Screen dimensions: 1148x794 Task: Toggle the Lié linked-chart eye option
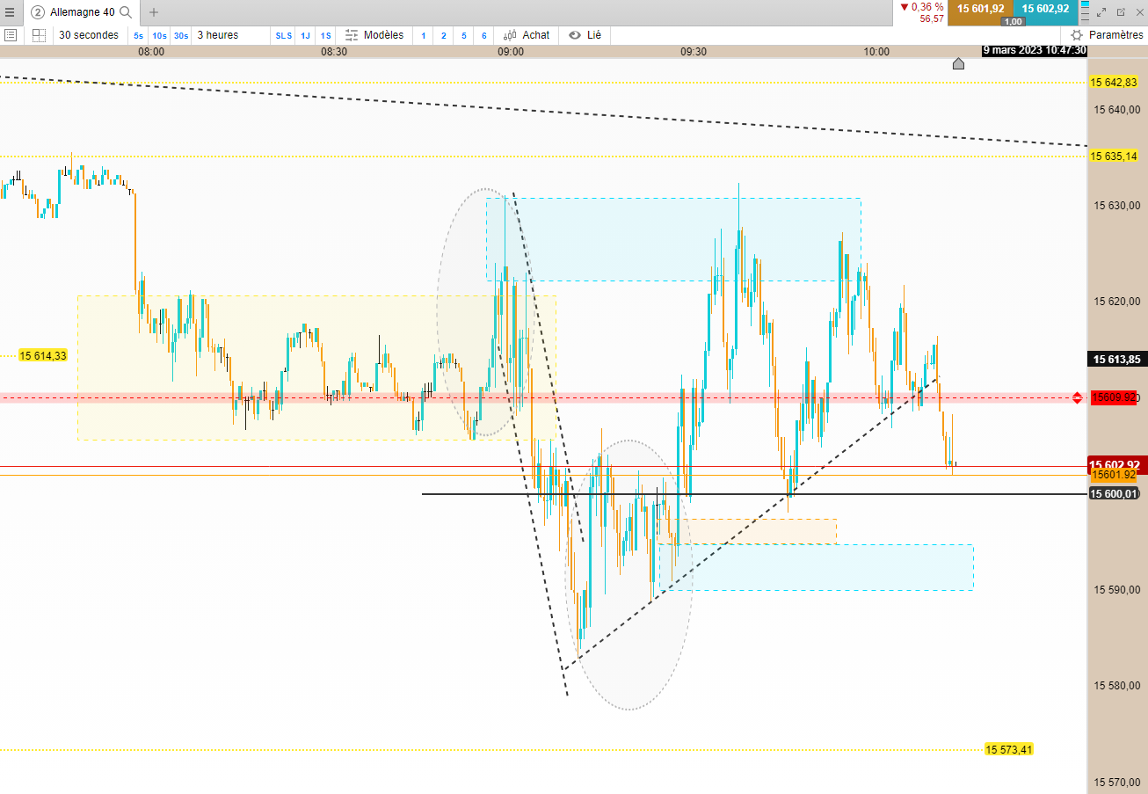pyautogui.click(x=585, y=35)
